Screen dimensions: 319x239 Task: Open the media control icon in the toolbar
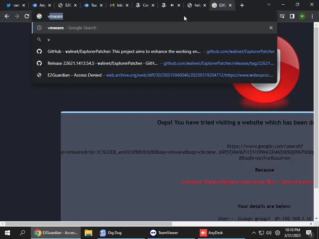(282, 16)
